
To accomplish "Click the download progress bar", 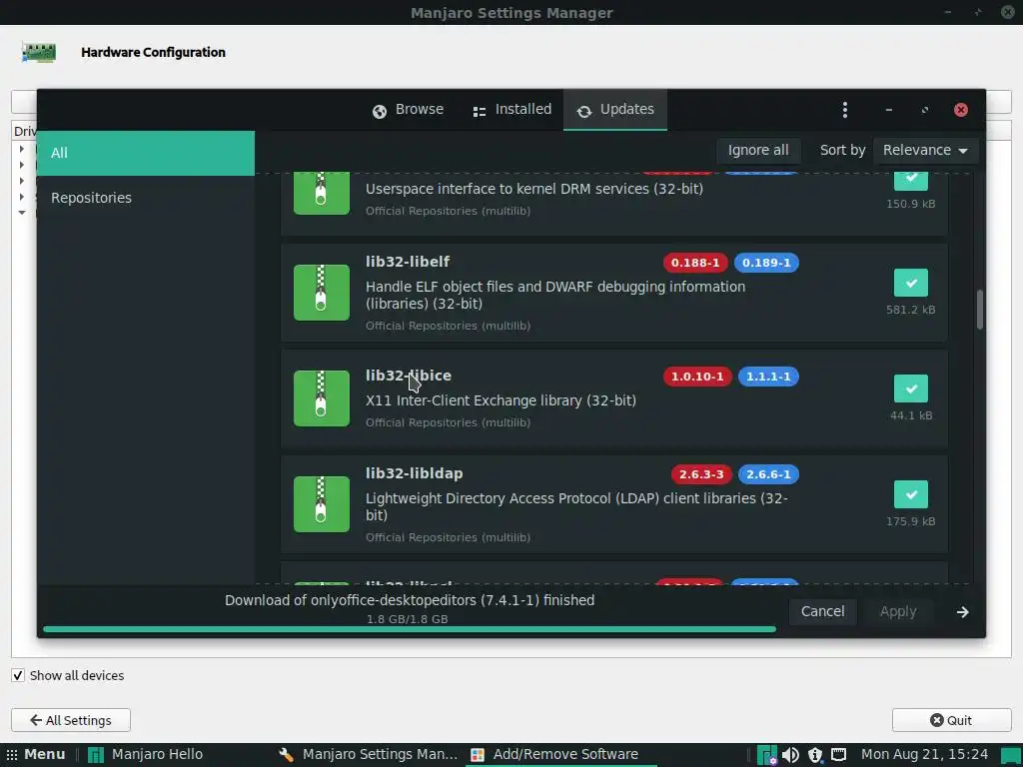I will point(409,629).
